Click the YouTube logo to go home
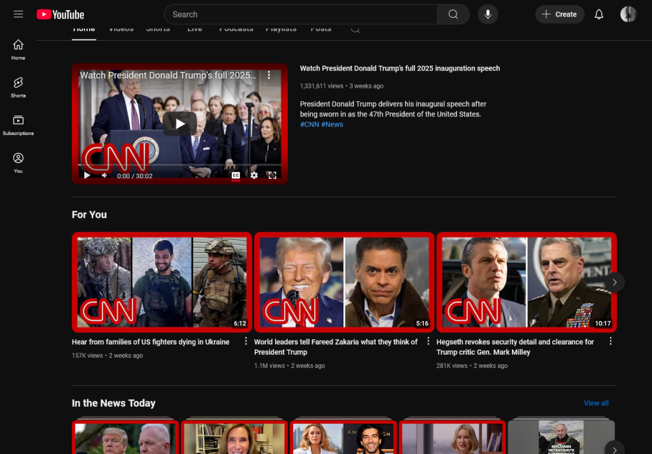This screenshot has width=652, height=454. (x=60, y=14)
